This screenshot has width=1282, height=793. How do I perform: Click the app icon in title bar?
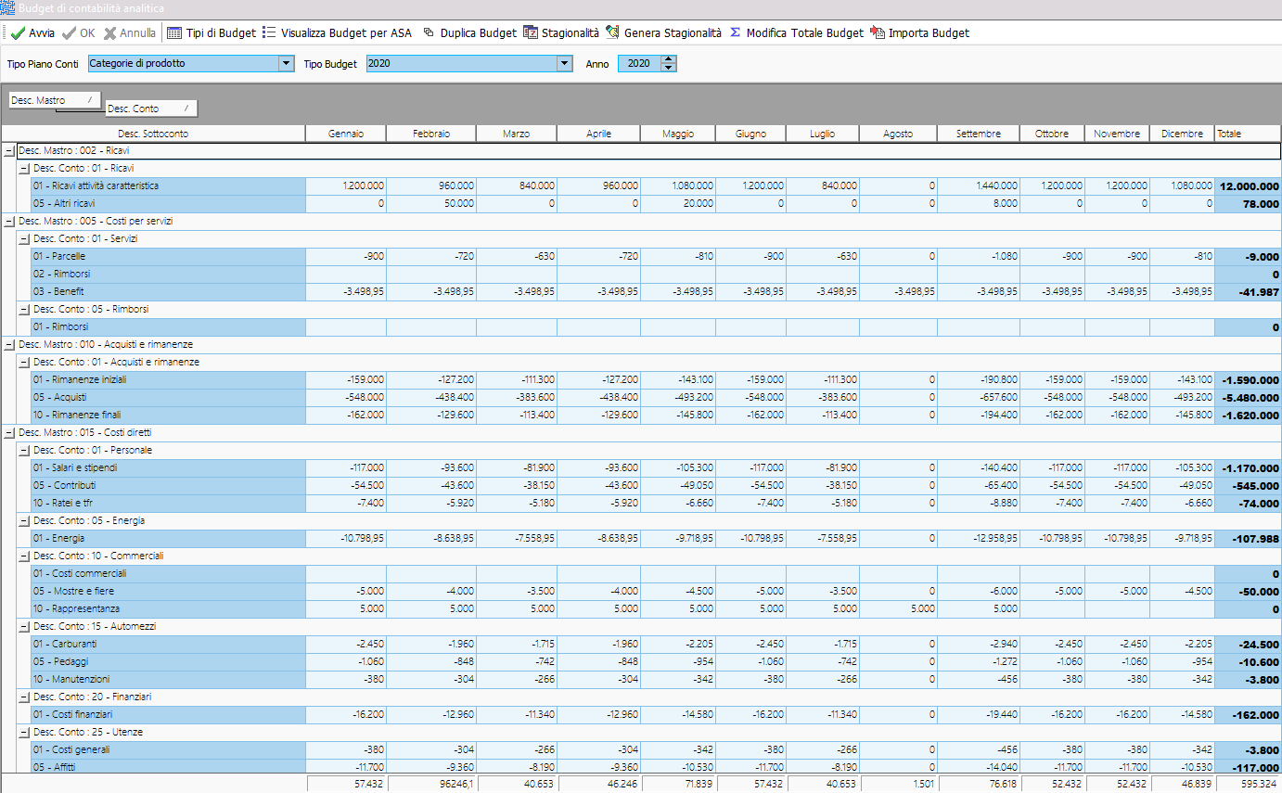[x=7, y=7]
